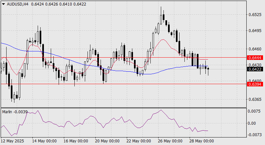This screenshot has width=265, height=145.
Task: Click the 20 May 00:00 time label
Action: point(107,141)
